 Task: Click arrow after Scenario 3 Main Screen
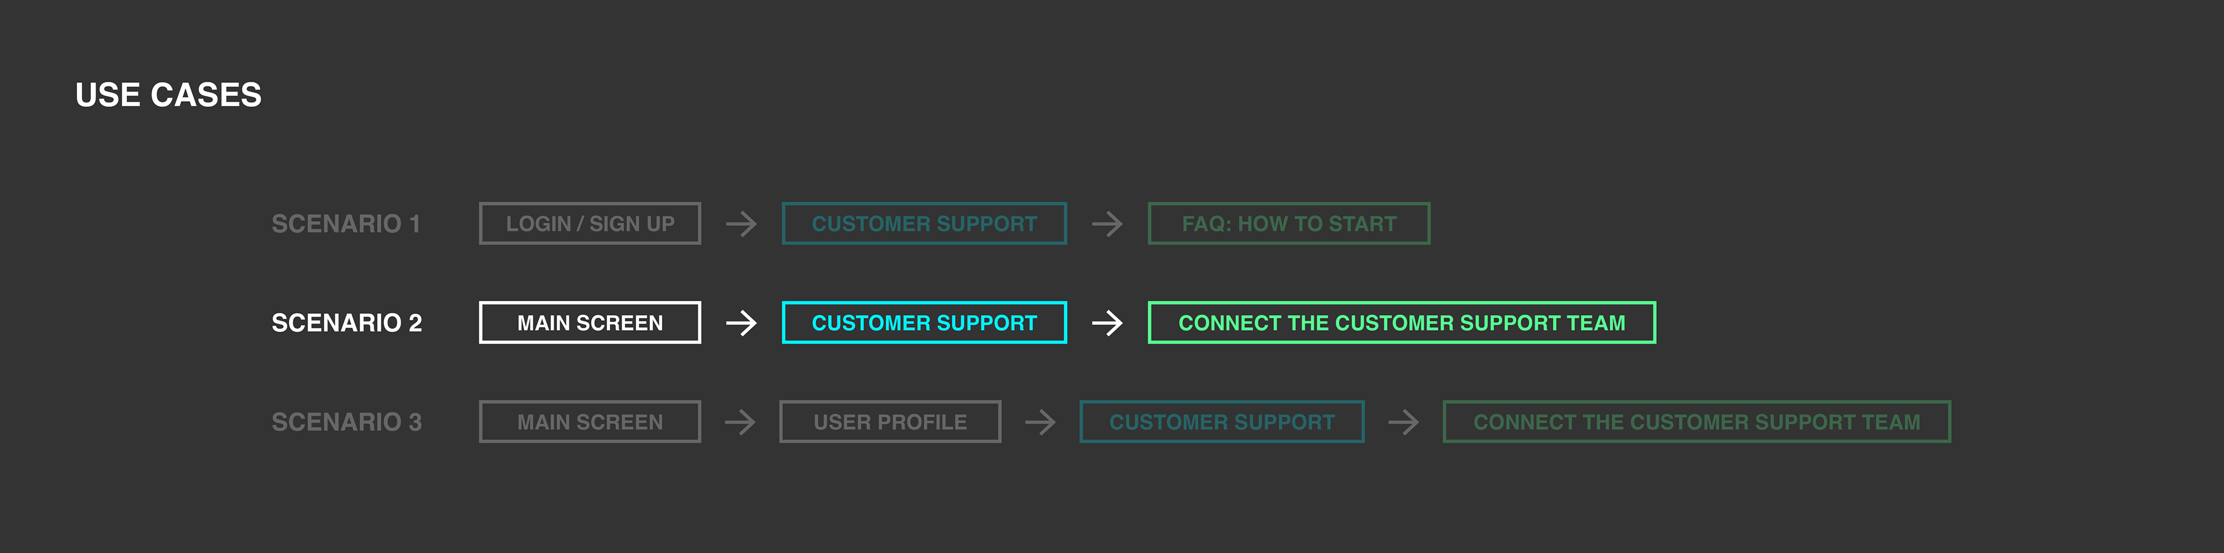click(x=740, y=423)
